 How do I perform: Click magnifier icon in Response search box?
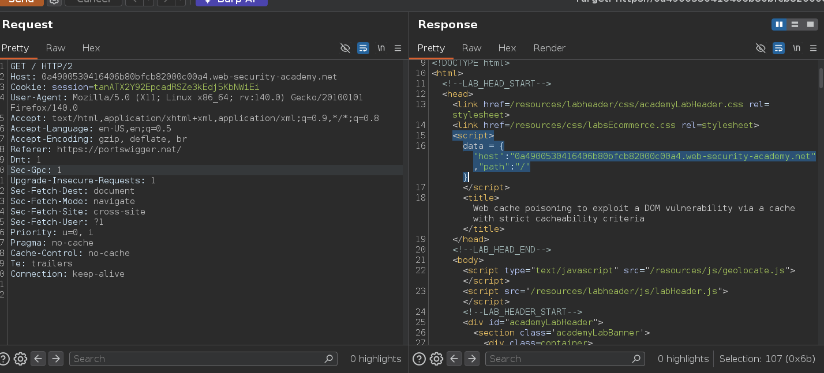[636, 359]
